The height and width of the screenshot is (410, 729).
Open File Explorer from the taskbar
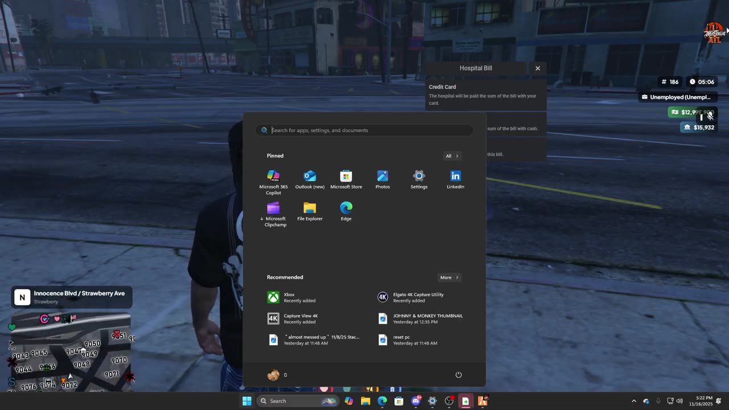[366, 401]
